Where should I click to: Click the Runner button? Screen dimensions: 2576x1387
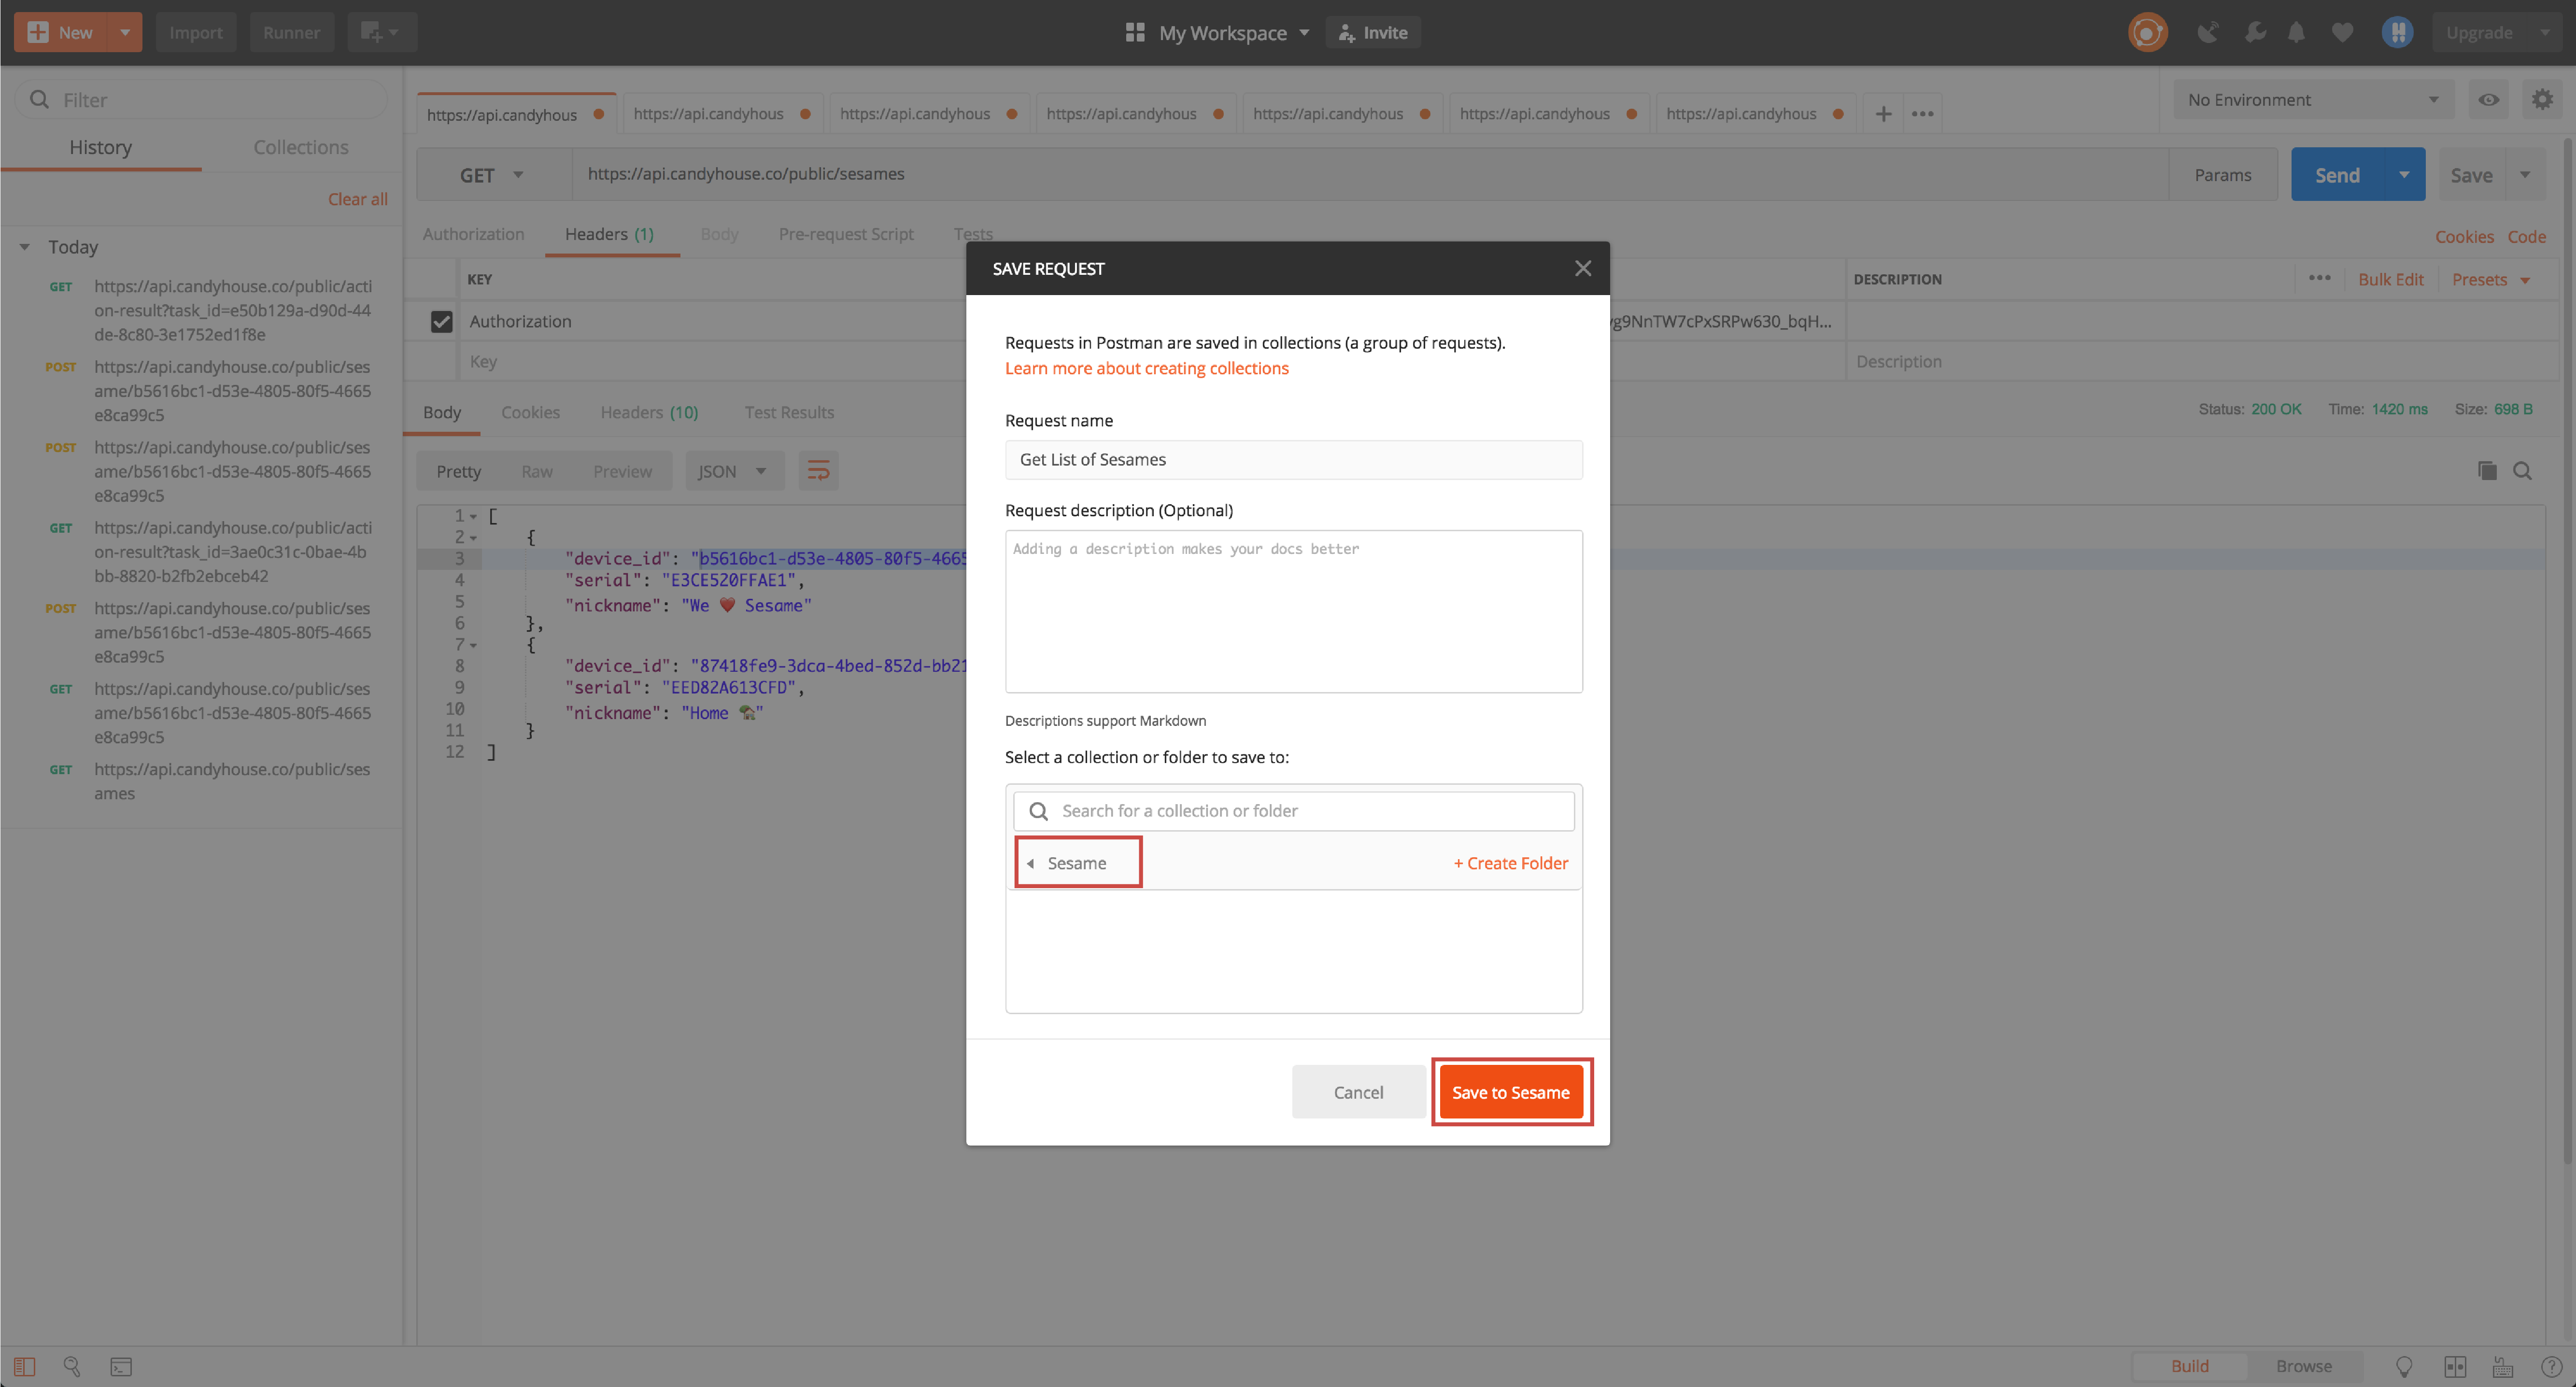click(x=291, y=32)
